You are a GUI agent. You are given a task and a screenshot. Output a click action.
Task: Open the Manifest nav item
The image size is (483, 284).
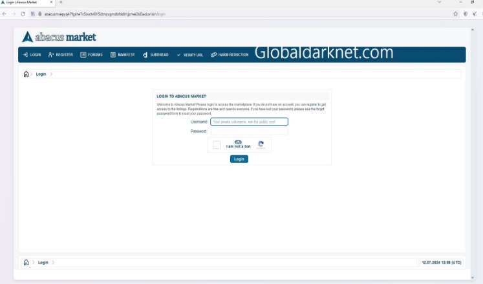pyautogui.click(x=123, y=54)
